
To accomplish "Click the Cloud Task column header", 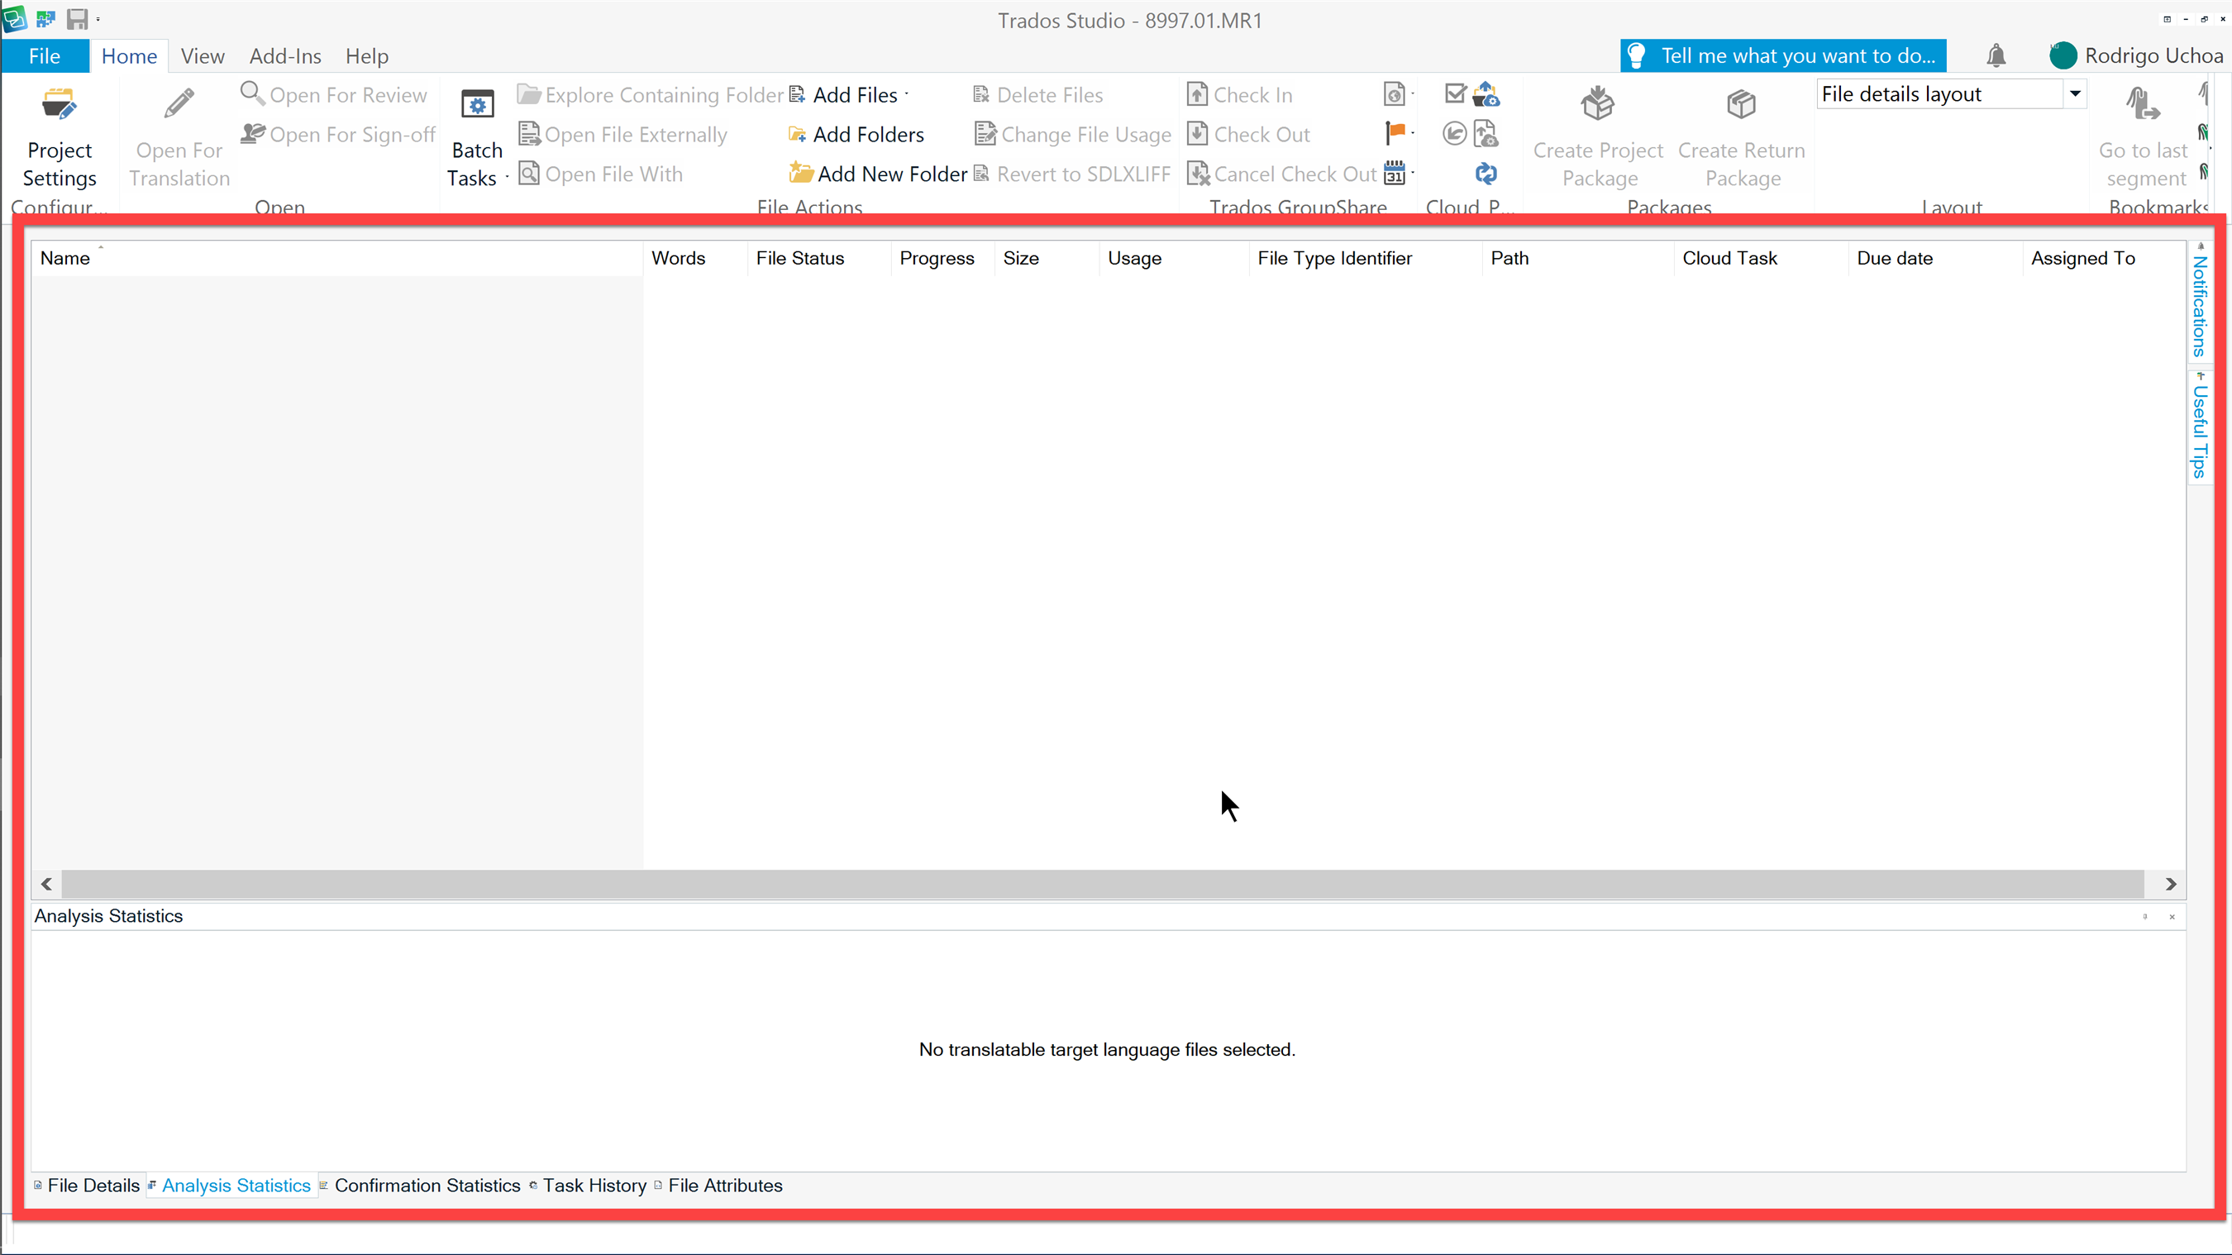I will [1762, 258].
